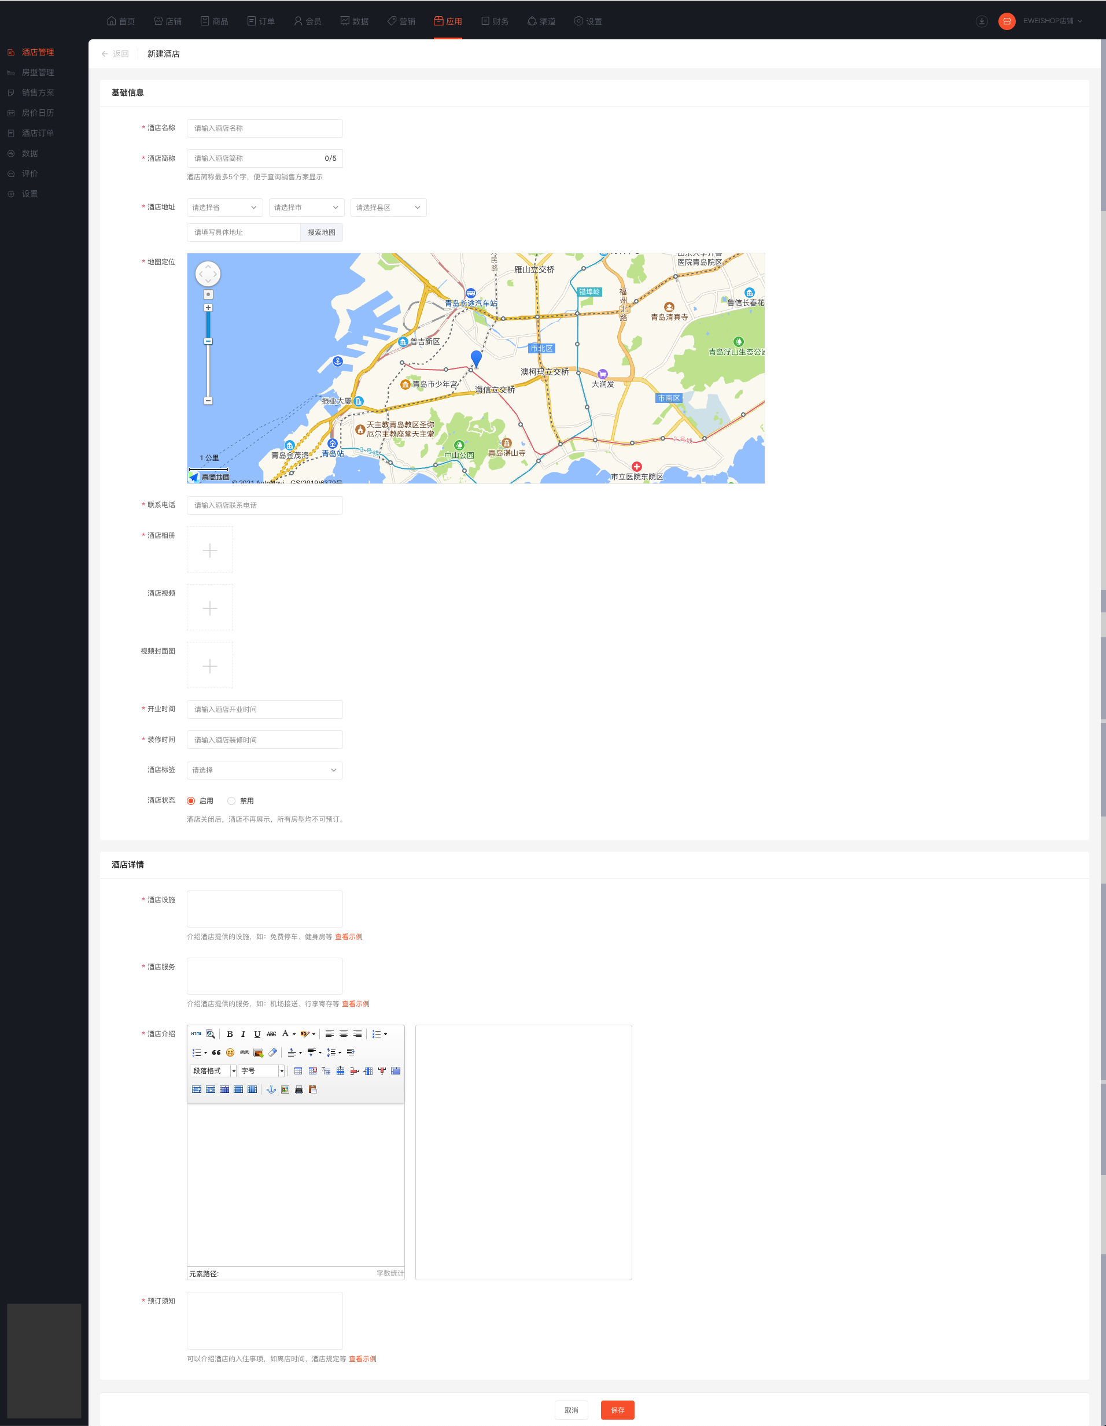Open 首页 top navigation tab
Viewport: 1106px width, 1426px height.
(x=121, y=21)
